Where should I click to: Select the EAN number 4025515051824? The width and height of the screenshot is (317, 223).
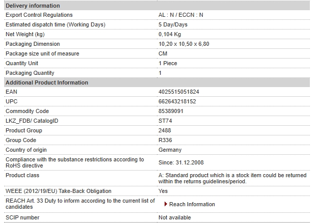point(179,92)
